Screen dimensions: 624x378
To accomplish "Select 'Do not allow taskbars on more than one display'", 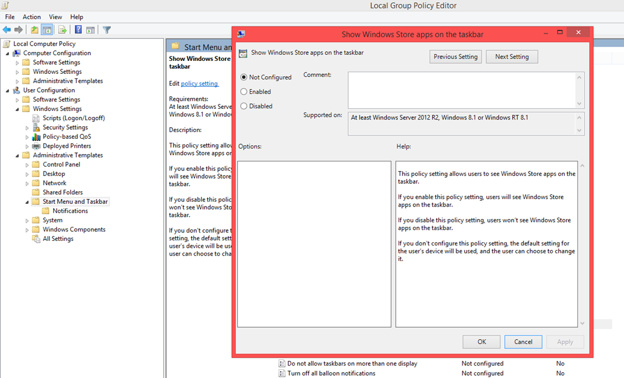I will pyautogui.click(x=352, y=364).
